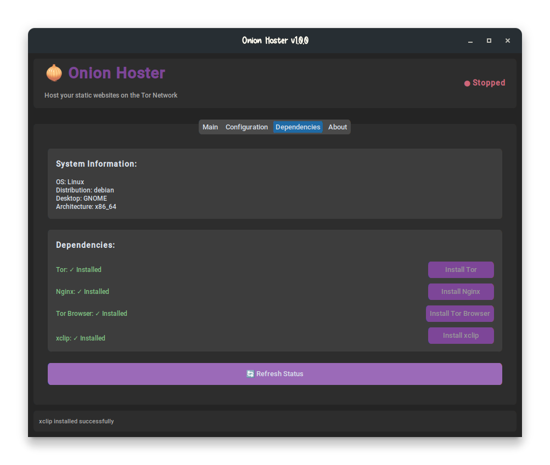Click the red Stopped status indicator
The image size is (550, 465).
(x=485, y=83)
